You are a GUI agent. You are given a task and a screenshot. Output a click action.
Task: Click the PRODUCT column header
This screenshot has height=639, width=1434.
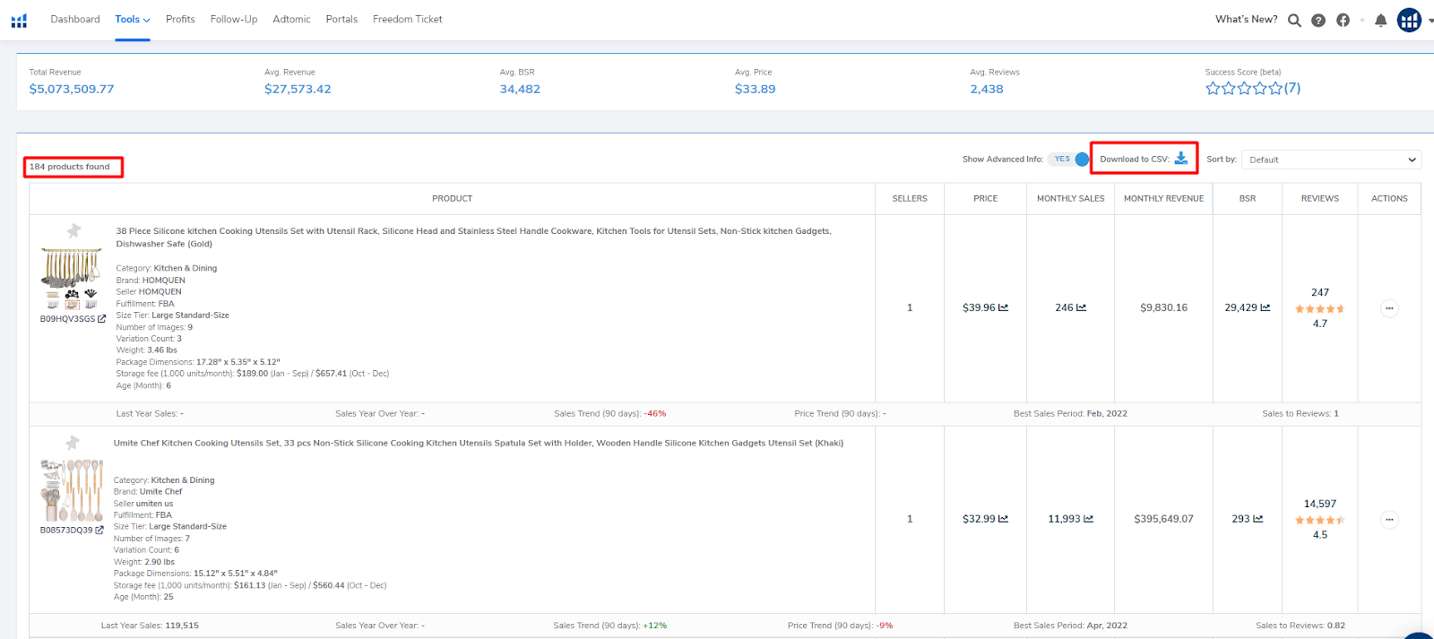point(453,199)
